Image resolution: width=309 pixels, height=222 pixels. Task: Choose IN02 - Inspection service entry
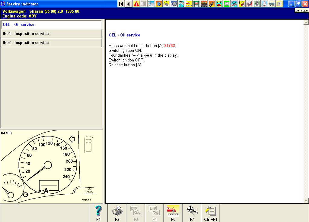51,43
